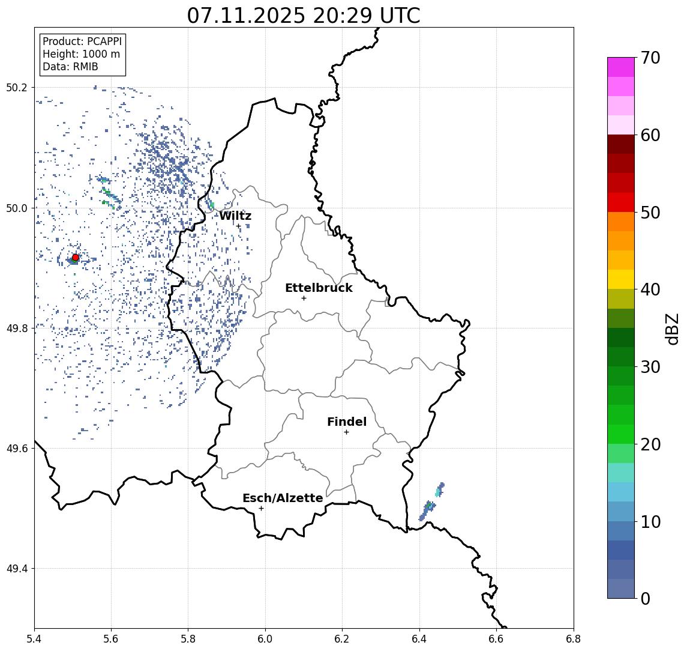The height and width of the screenshot is (651, 687).
Task: Click the colorbar tick label 70
Action: 650,58
